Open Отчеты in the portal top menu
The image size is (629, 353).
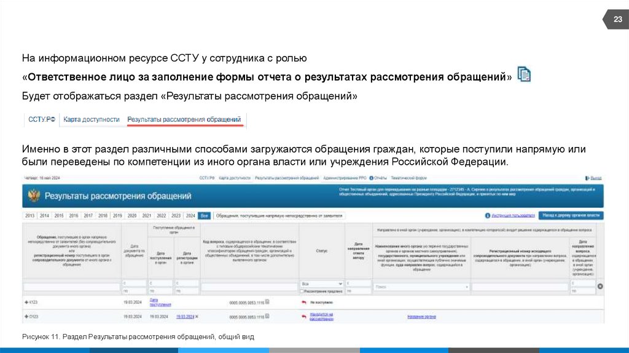click(380, 178)
